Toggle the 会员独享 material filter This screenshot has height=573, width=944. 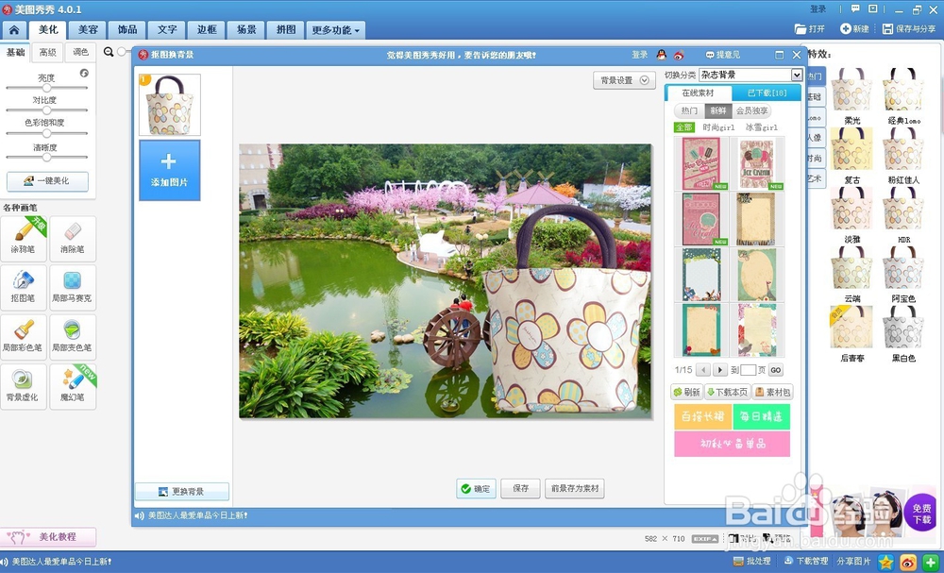[752, 110]
